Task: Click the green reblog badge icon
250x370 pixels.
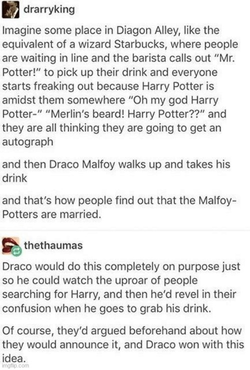Action: (16, 251)
